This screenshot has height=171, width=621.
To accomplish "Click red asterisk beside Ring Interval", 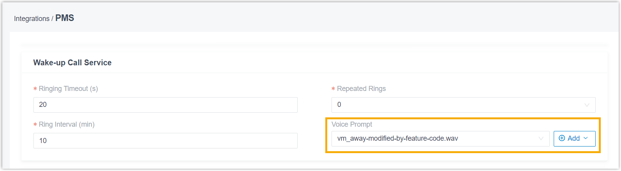I will tap(35, 125).
